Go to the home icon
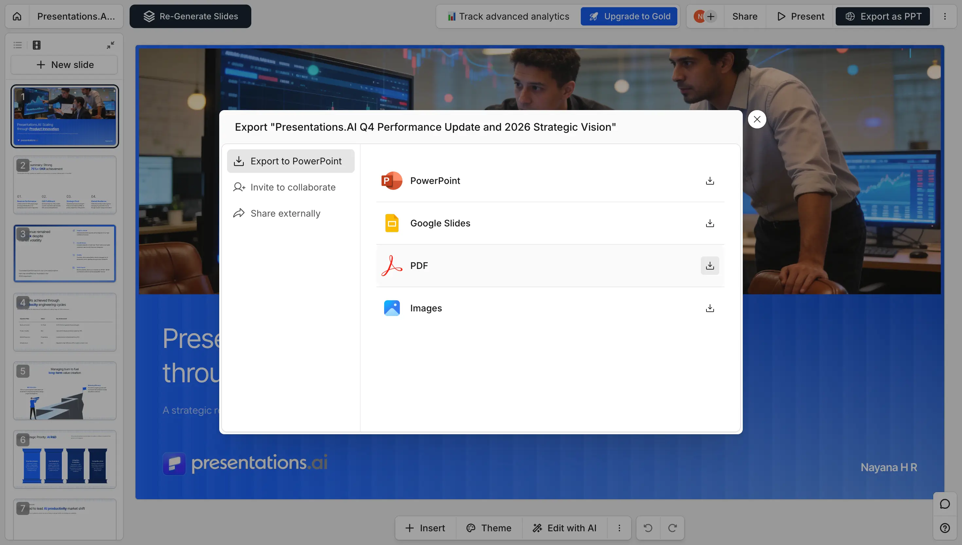The height and width of the screenshot is (545, 962). tap(17, 16)
